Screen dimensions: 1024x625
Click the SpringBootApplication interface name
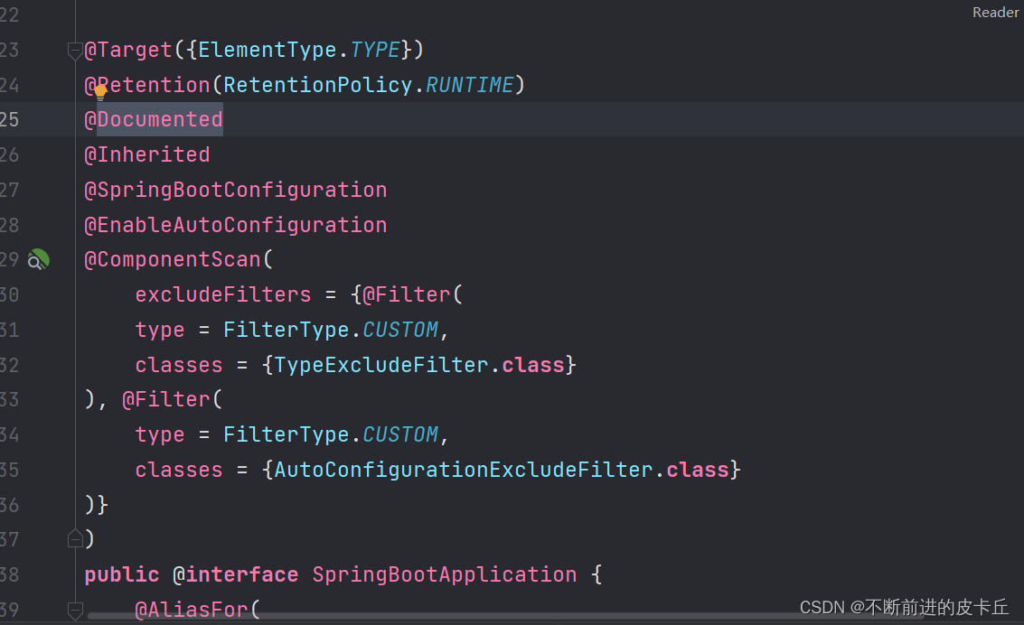click(x=445, y=574)
